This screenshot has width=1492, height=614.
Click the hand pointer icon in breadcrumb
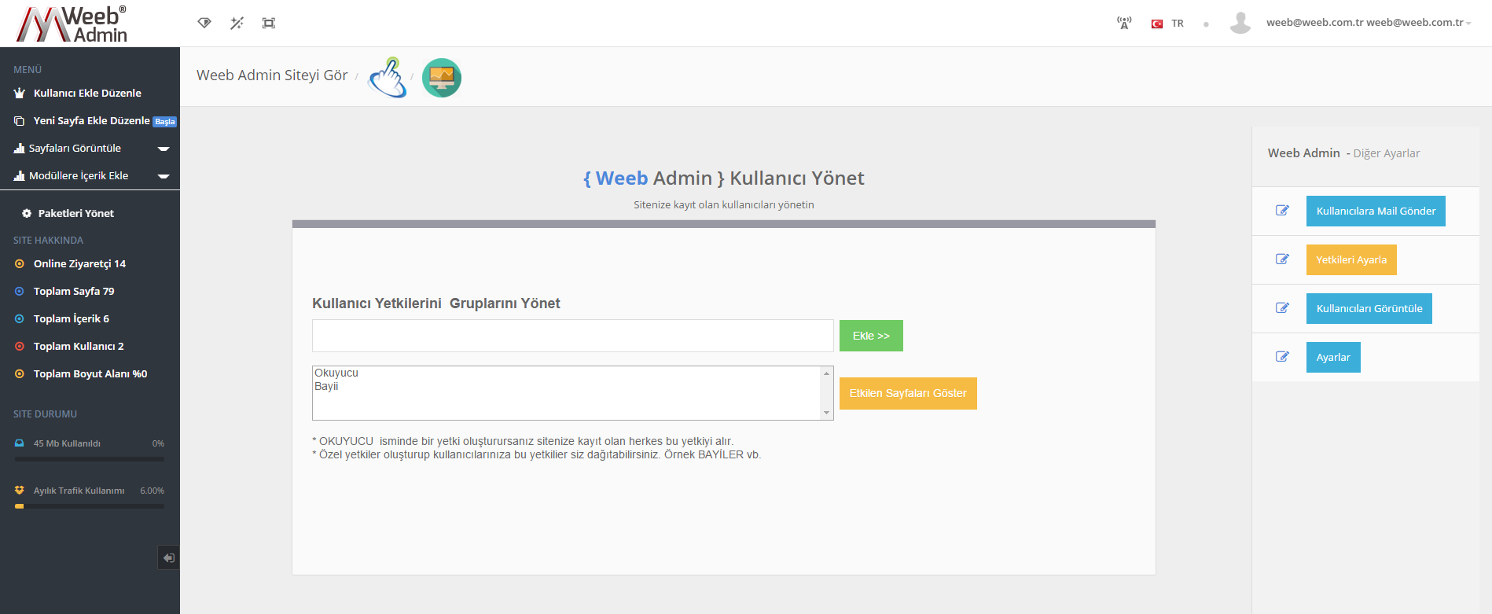[x=388, y=77]
